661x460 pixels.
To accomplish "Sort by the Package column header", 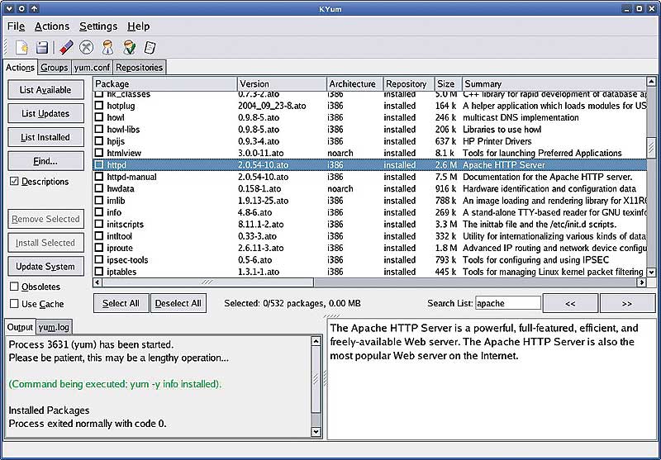I will click(164, 84).
